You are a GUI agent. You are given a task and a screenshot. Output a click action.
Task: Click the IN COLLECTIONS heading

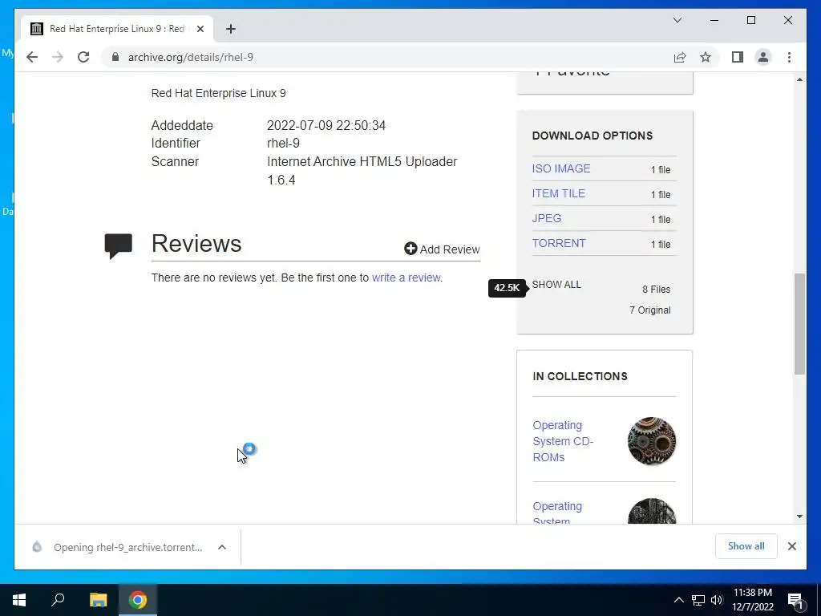(580, 376)
